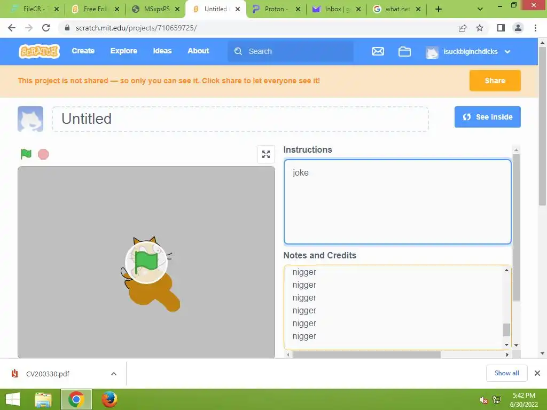Click the muted volume tray icon
Screen dimensions: 547x410
(x=483, y=400)
